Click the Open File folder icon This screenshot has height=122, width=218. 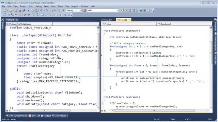pyautogui.click(x=16, y=11)
